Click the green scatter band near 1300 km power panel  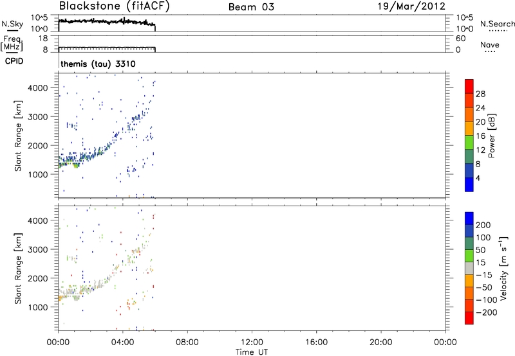click(76, 166)
